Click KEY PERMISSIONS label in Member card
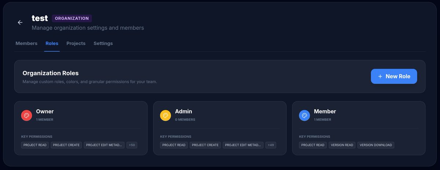 tap(315, 137)
